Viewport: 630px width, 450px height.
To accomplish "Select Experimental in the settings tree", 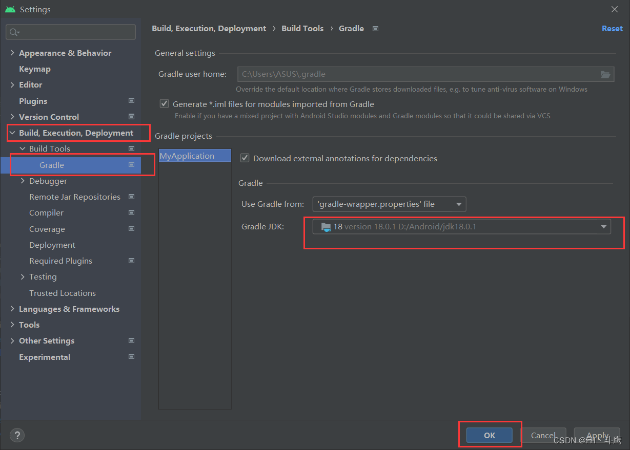I will [x=45, y=357].
